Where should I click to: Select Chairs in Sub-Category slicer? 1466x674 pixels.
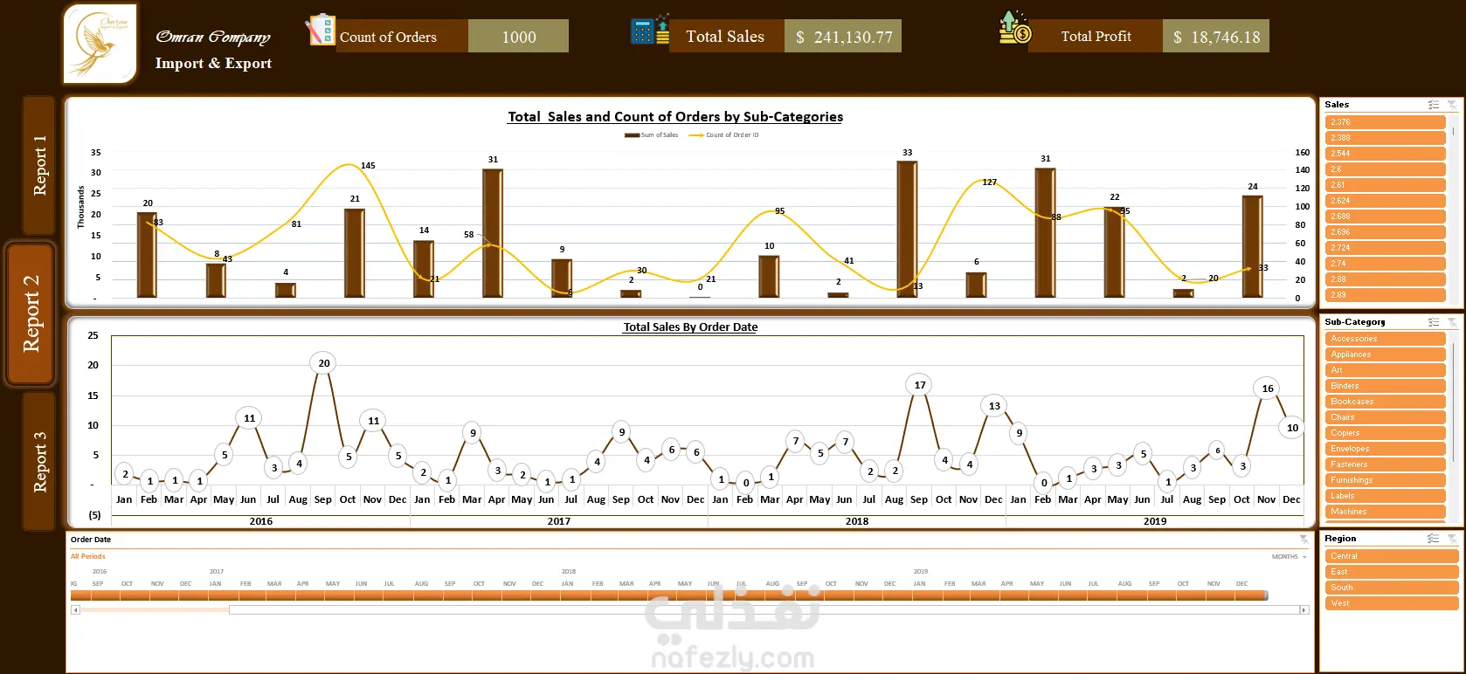[x=1386, y=417]
